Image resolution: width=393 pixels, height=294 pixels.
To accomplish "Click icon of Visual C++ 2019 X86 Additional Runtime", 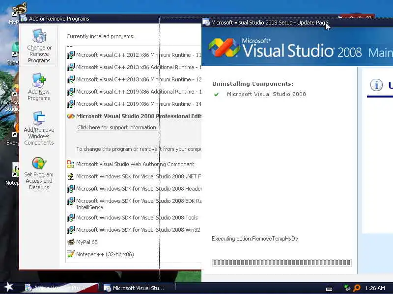I will click(71, 92).
